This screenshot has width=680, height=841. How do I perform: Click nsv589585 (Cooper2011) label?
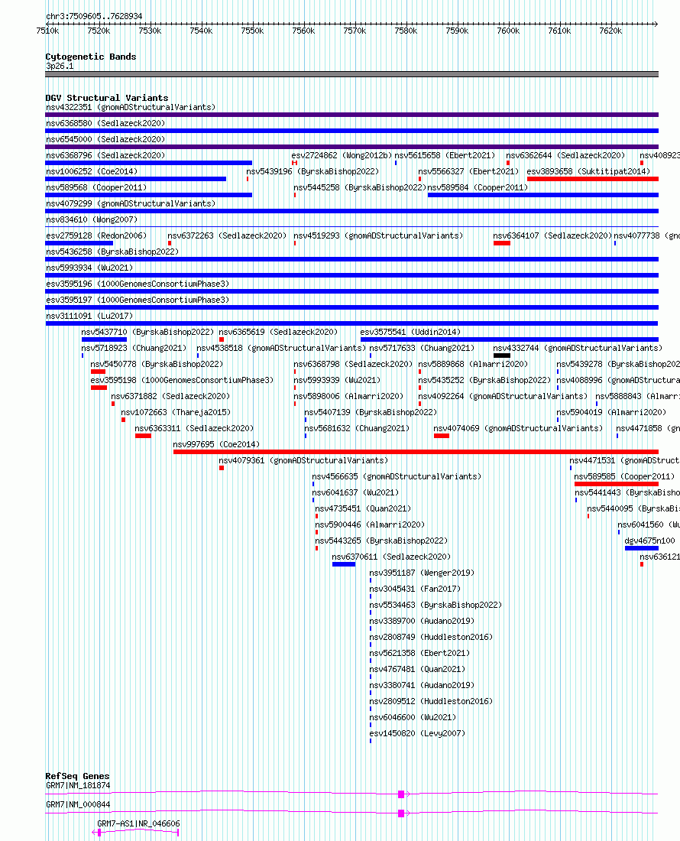pyautogui.click(x=624, y=477)
